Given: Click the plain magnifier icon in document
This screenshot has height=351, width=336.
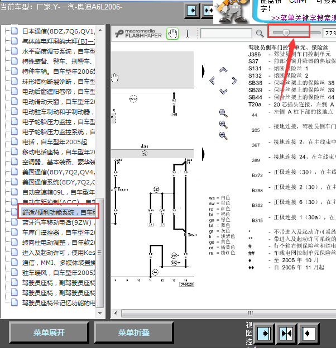Looking at the screenshot, I should point(223,113).
